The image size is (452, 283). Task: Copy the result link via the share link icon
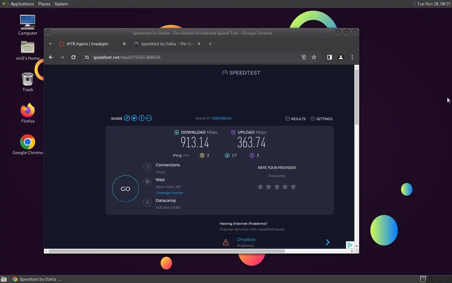point(127,118)
